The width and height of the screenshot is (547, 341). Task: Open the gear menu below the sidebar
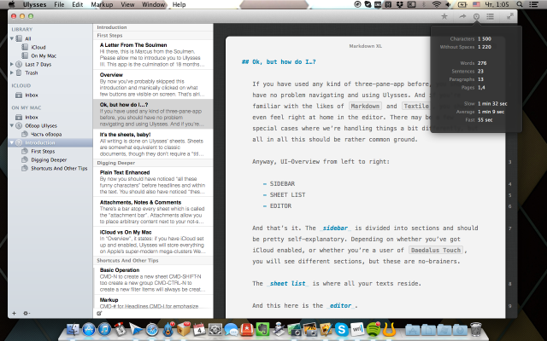click(26, 313)
